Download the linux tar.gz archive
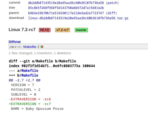 pyautogui.click(x=78, y=18)
